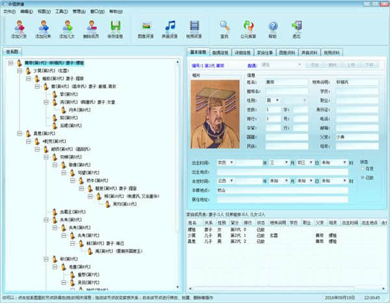390x303 pixels.
Task: Open the birth month dropdown
Action: 286,163
